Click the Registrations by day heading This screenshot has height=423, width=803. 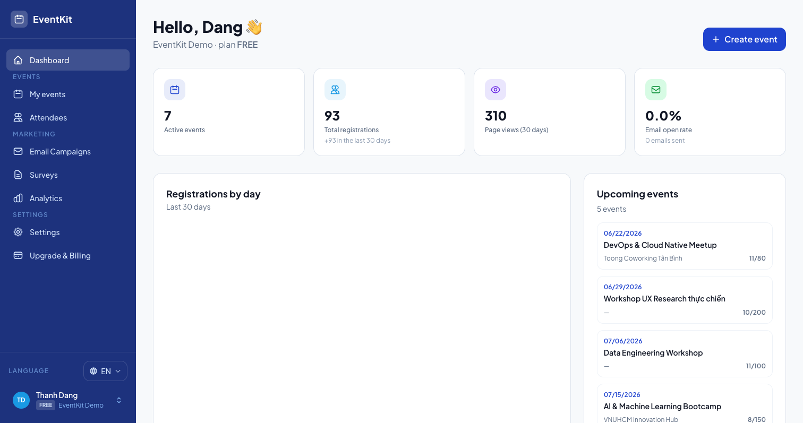click(x=213, y=194)
